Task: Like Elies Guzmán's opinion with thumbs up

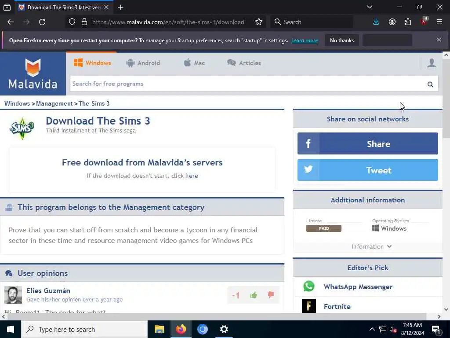Action: 254,295
